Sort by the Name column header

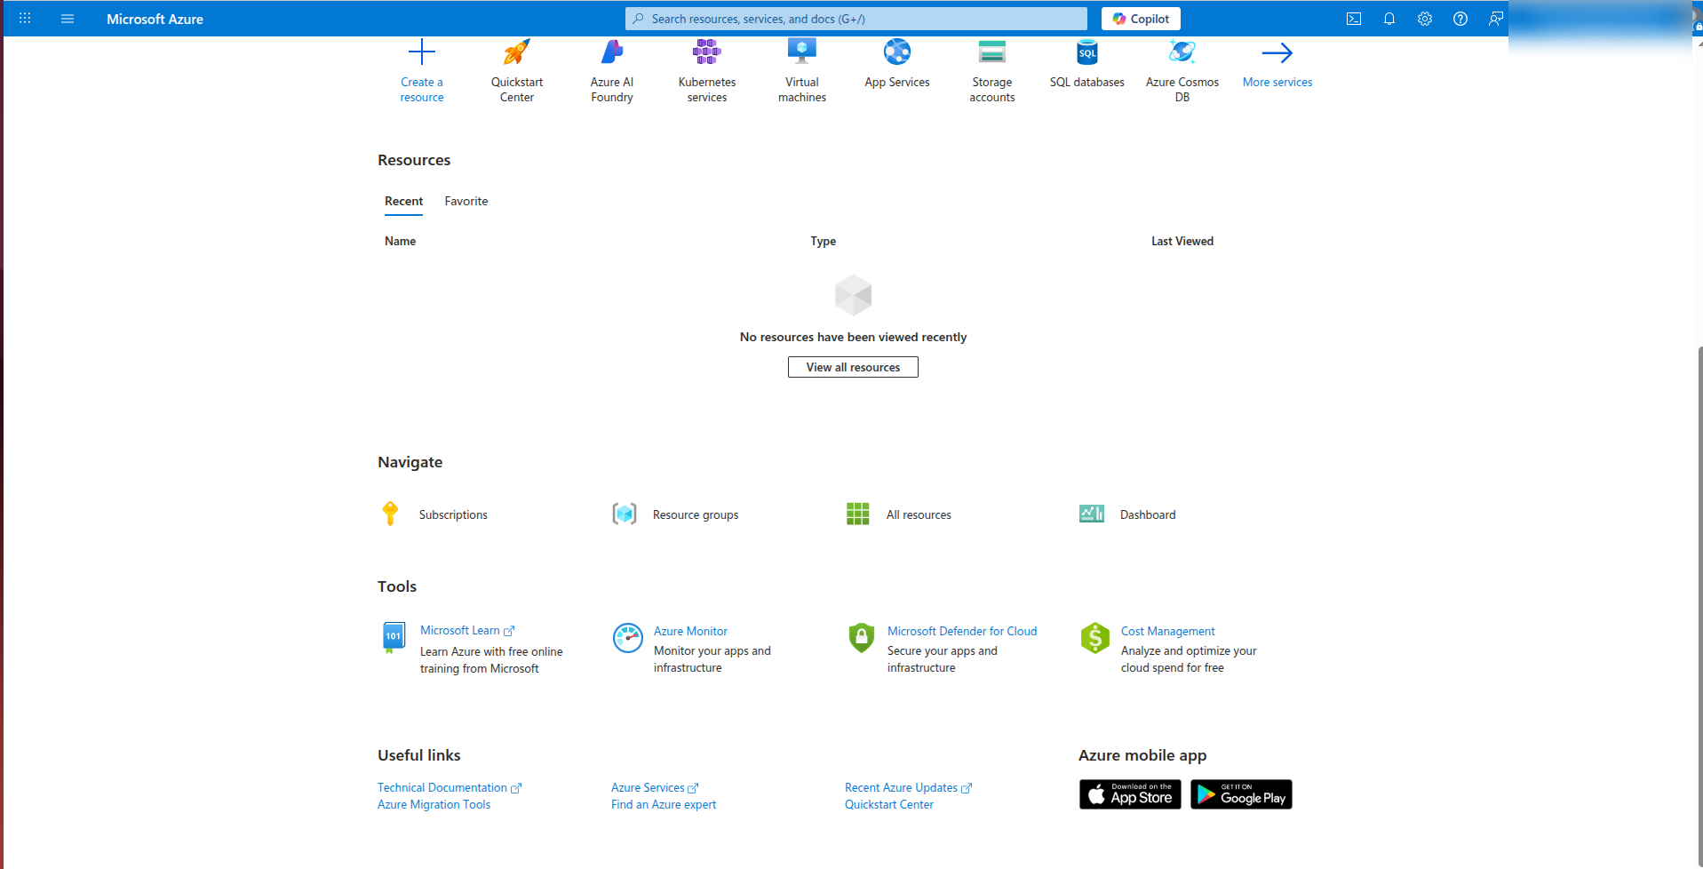[x=400, y=242]
